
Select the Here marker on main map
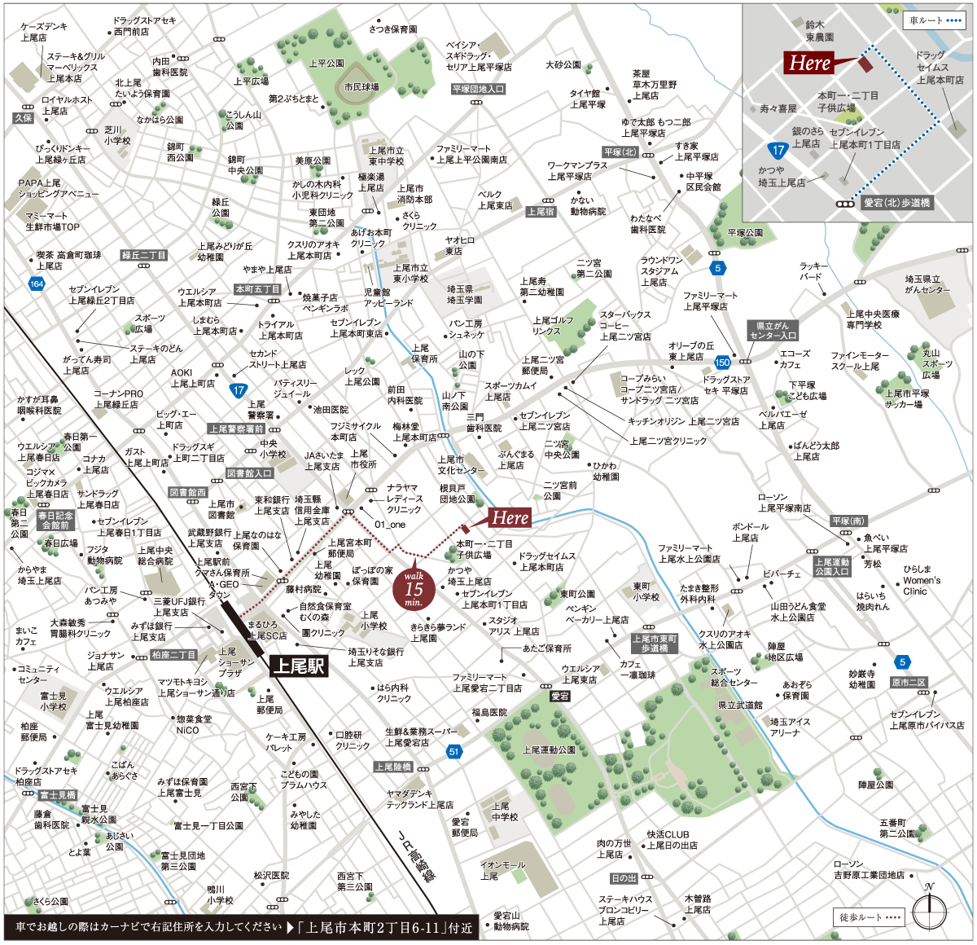pyautogui.click(x=510, y=517)
